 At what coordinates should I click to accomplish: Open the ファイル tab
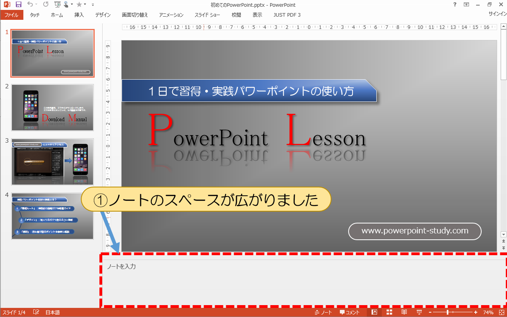click(11, 15)
